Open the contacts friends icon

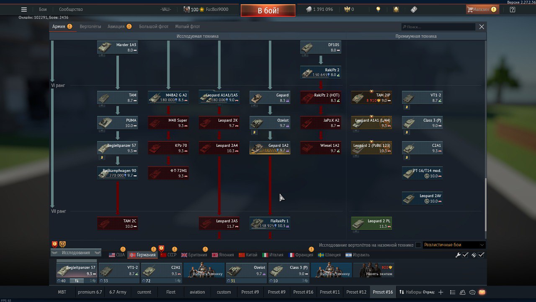[x=463, y=292]
